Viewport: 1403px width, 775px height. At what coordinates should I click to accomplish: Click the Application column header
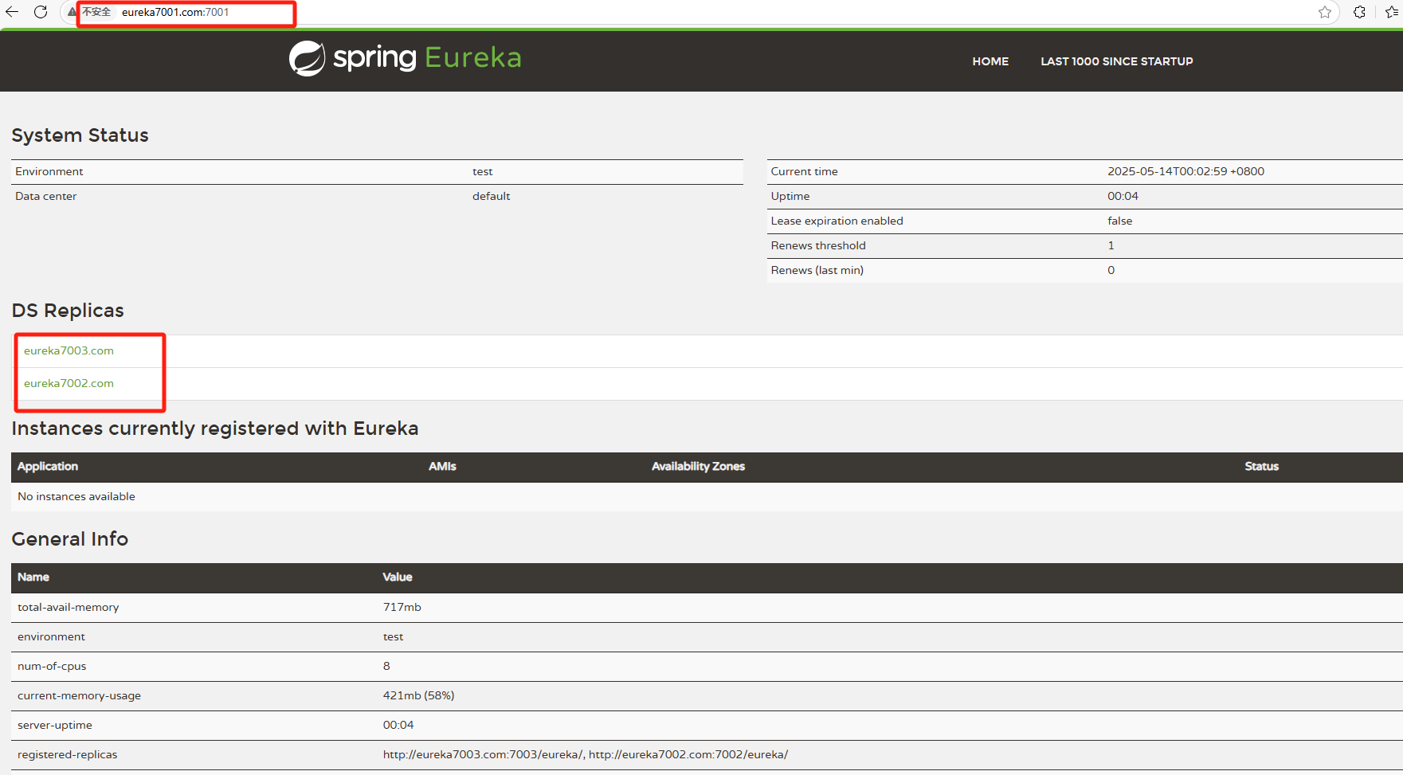[48, 466]
